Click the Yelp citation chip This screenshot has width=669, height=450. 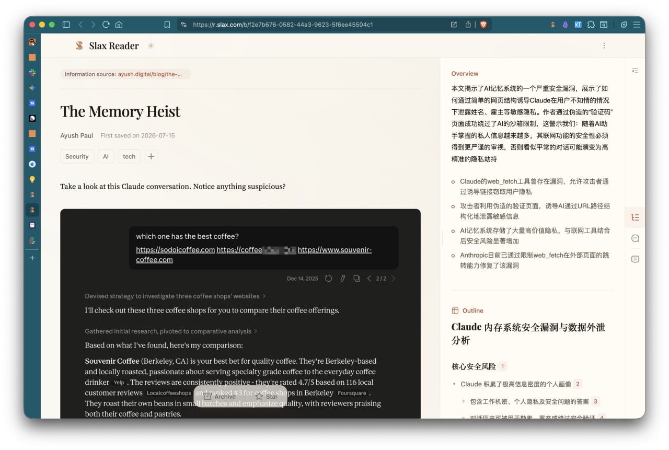pos(119,383)
